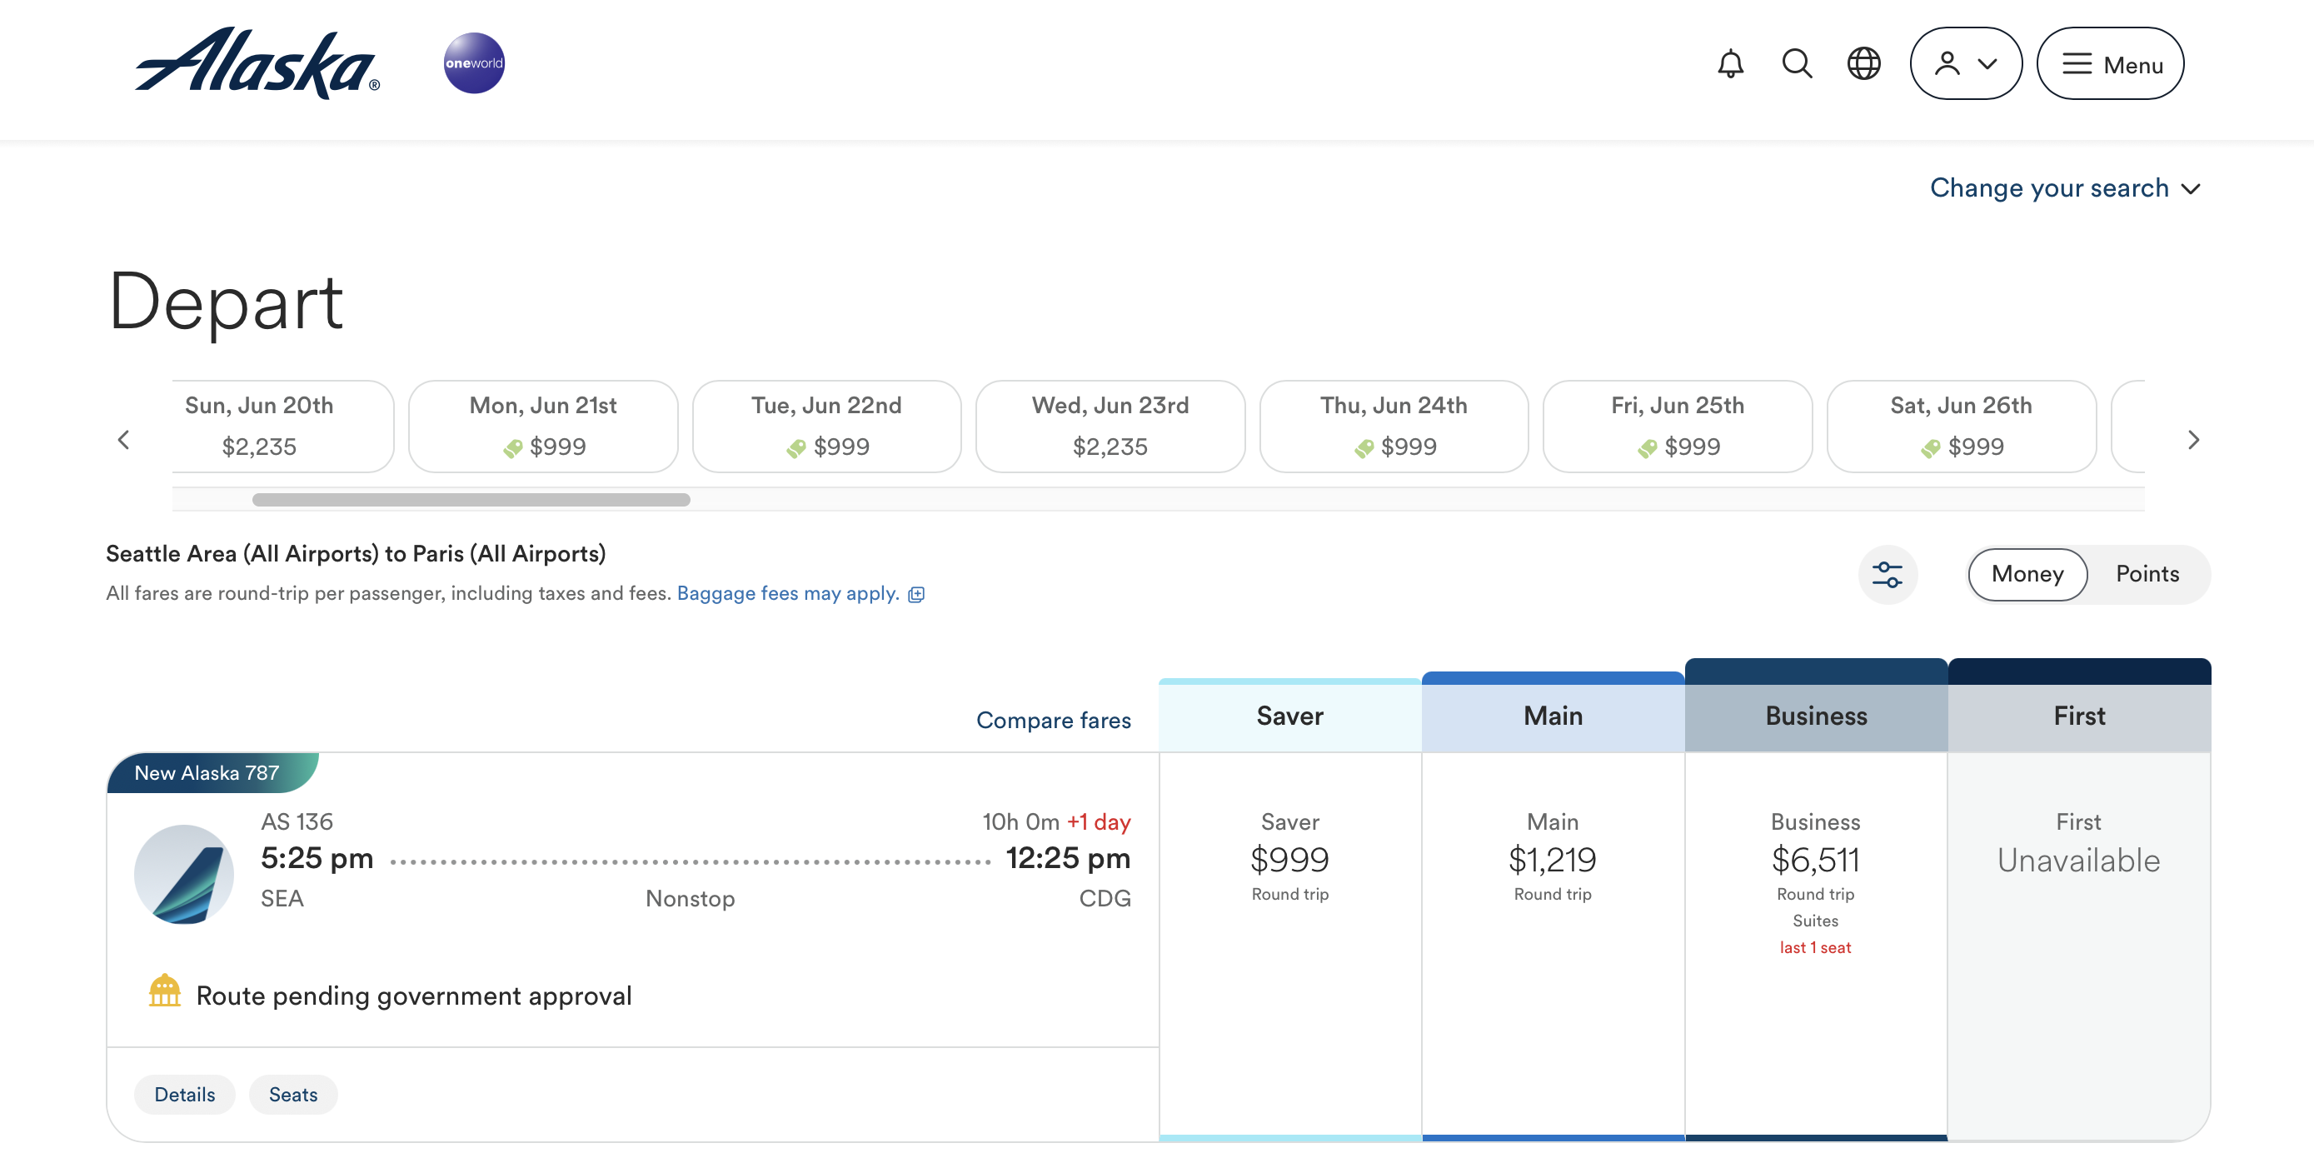Click 'Route pending government approval' notice
Image resolution: width=2314 pixels, height=1168 pixels.
pos(413,996)
